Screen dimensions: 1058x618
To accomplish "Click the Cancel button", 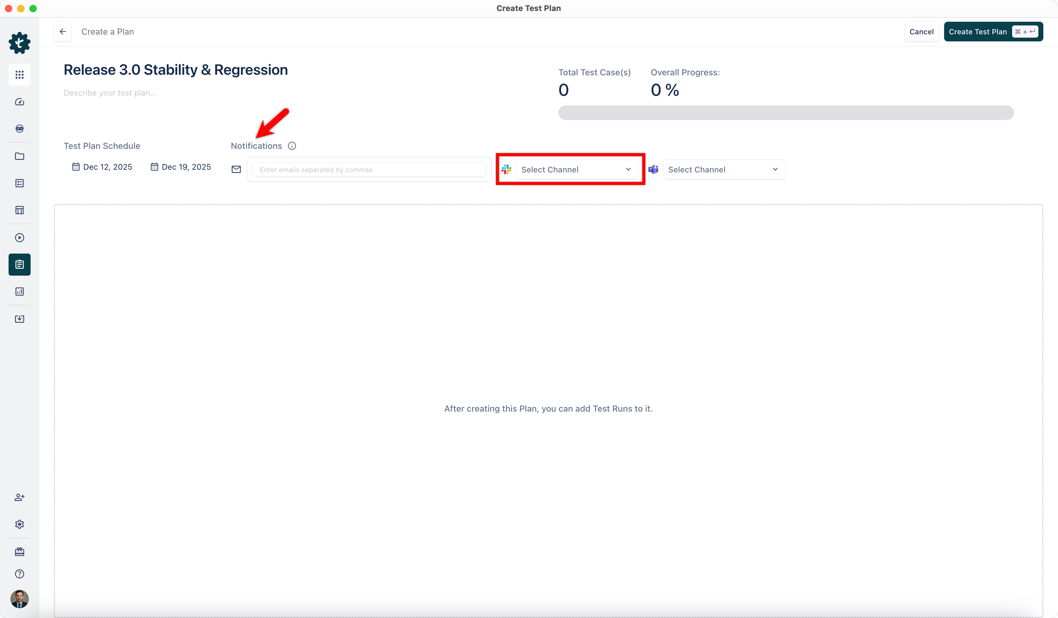I will point(921,32).
